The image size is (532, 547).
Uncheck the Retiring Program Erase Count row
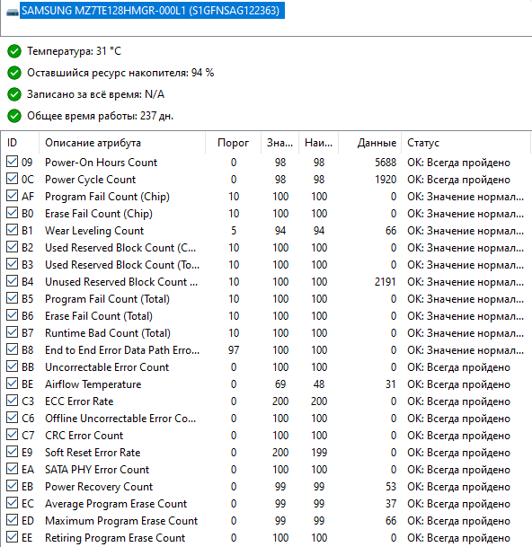(13, 537)
